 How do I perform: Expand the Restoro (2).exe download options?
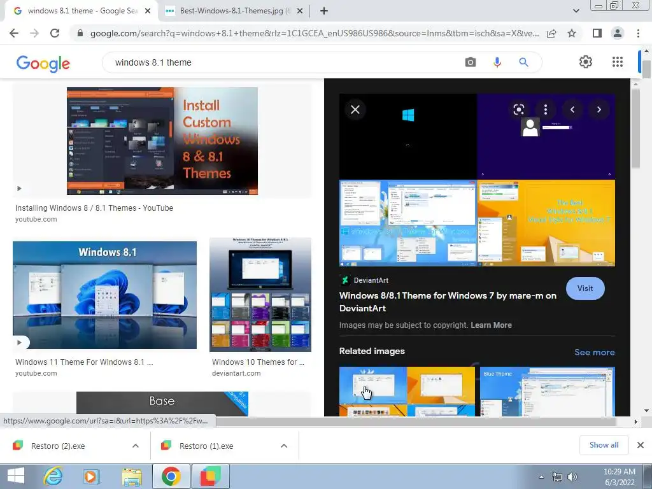pos(136,446)
